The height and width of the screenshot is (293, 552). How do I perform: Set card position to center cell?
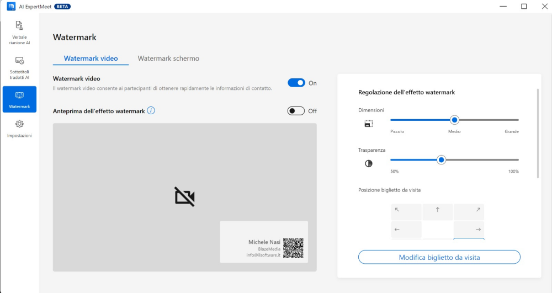coord(438,230)
